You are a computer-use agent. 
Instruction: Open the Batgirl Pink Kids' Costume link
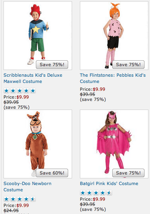pos(109,183)
